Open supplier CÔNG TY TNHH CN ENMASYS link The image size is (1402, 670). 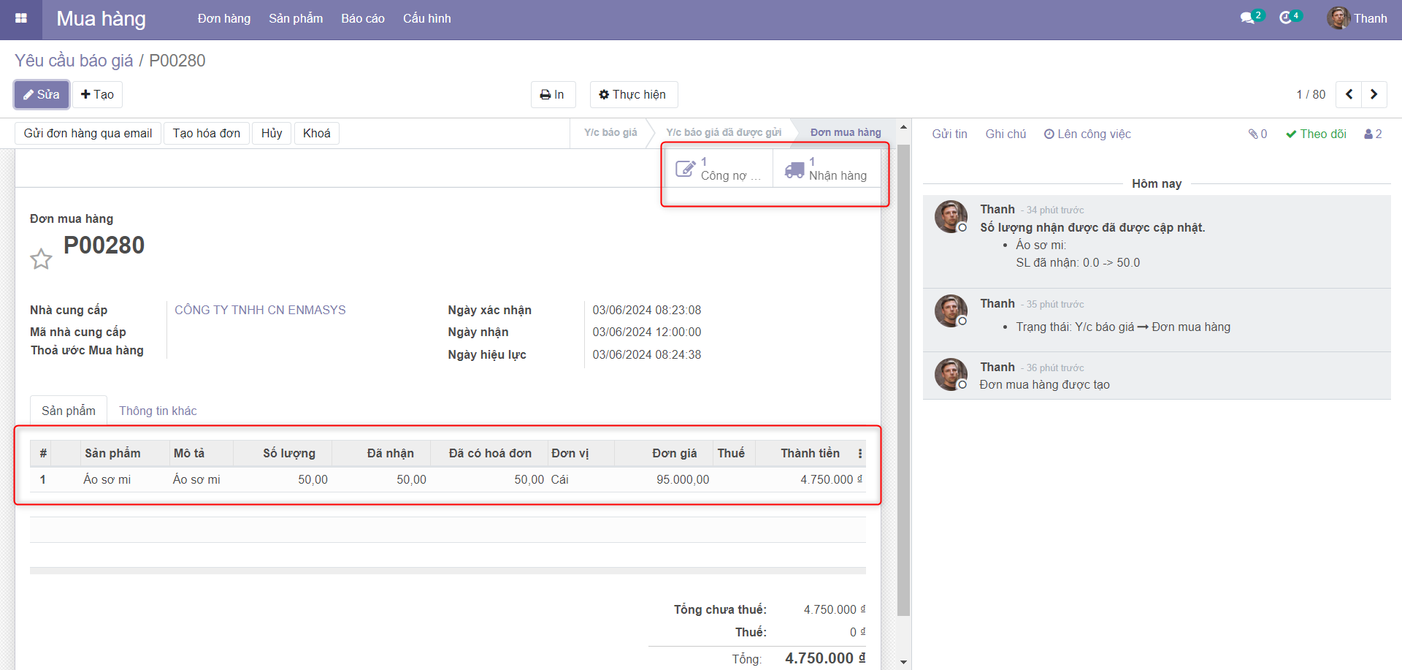point(260,310)
